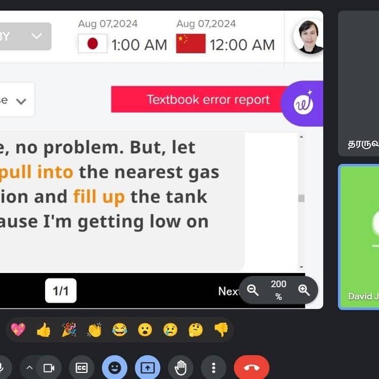Leave the call with red hang-up button
The width and height of the screenshot is (379, 379).
(251, 368)
